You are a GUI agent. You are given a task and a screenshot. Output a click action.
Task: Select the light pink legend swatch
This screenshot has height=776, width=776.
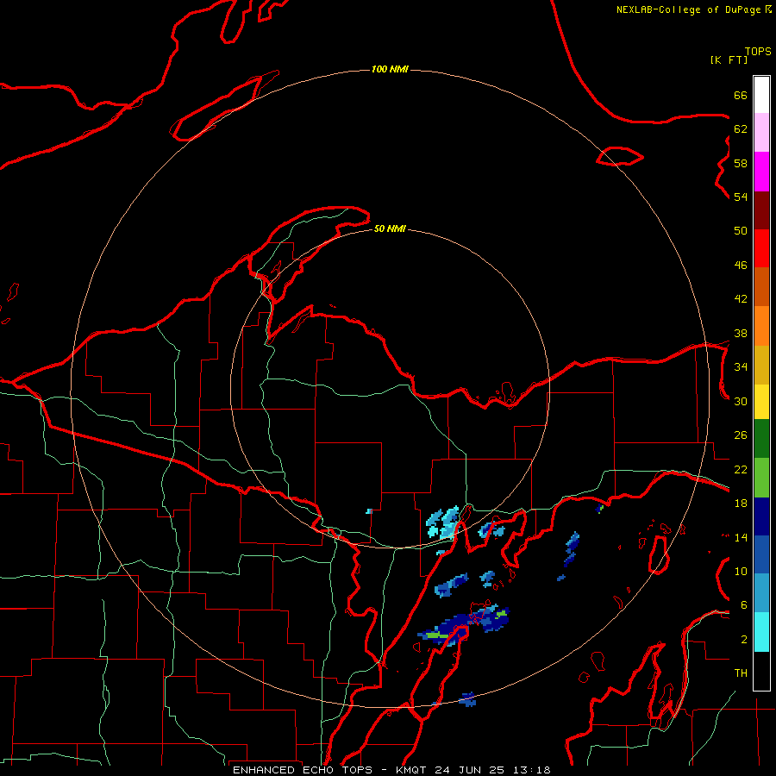point(761,132)
